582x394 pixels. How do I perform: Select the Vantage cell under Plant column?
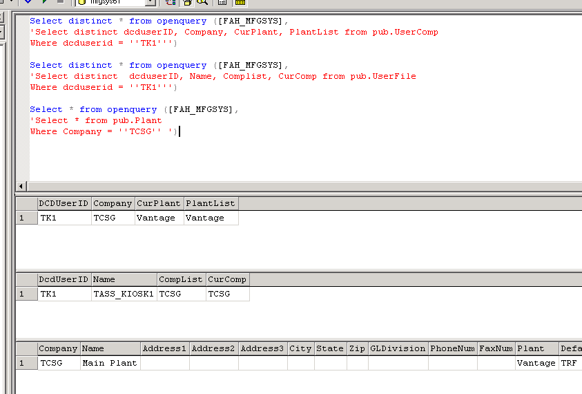pos(537,363)
